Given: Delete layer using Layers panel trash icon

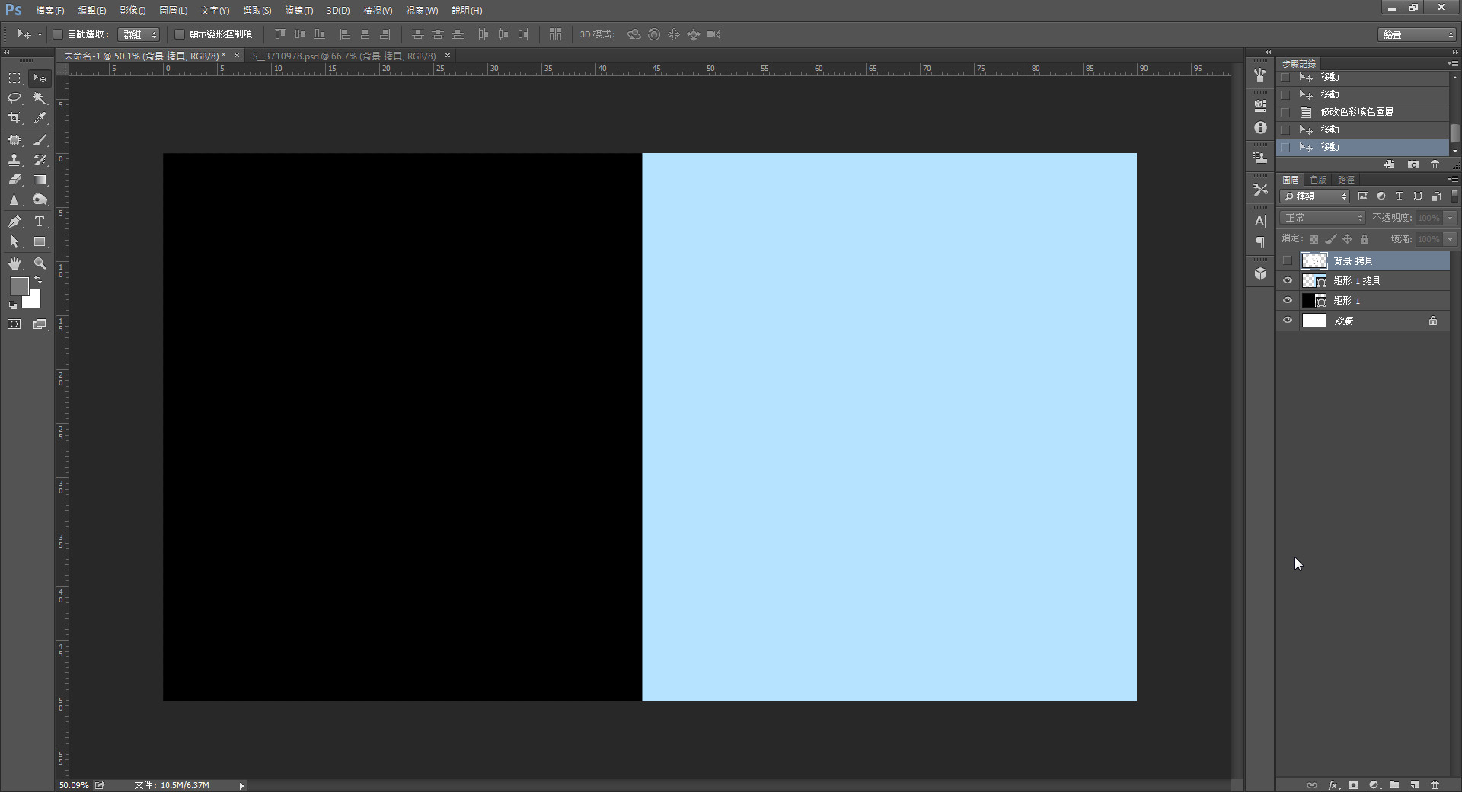Looking at the screenshot, I should (1435, 784).
